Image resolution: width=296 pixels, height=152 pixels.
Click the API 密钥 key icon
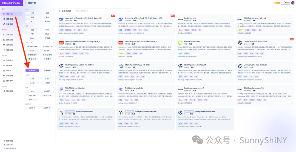point(4,65)
